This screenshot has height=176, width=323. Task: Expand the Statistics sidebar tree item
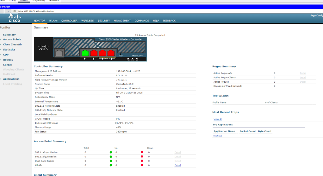coord(9,50)
